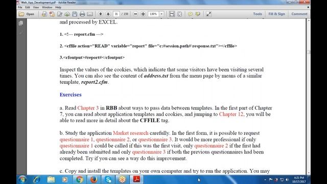Open the Comment pane
Image resolution: width=327 pixels, height=184 pixels.
[x=299, y=14]
